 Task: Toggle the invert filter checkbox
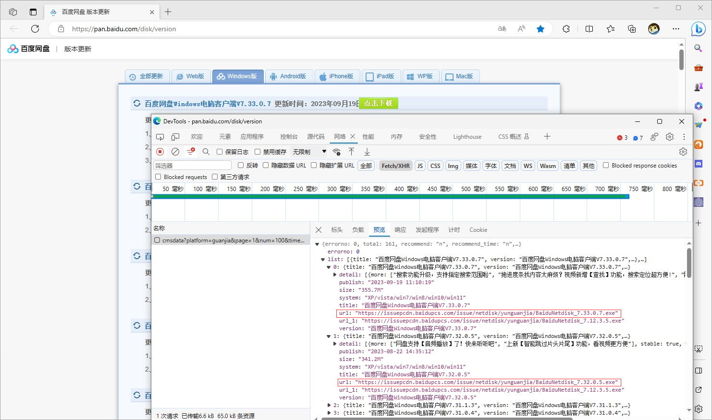pos(241,165)
